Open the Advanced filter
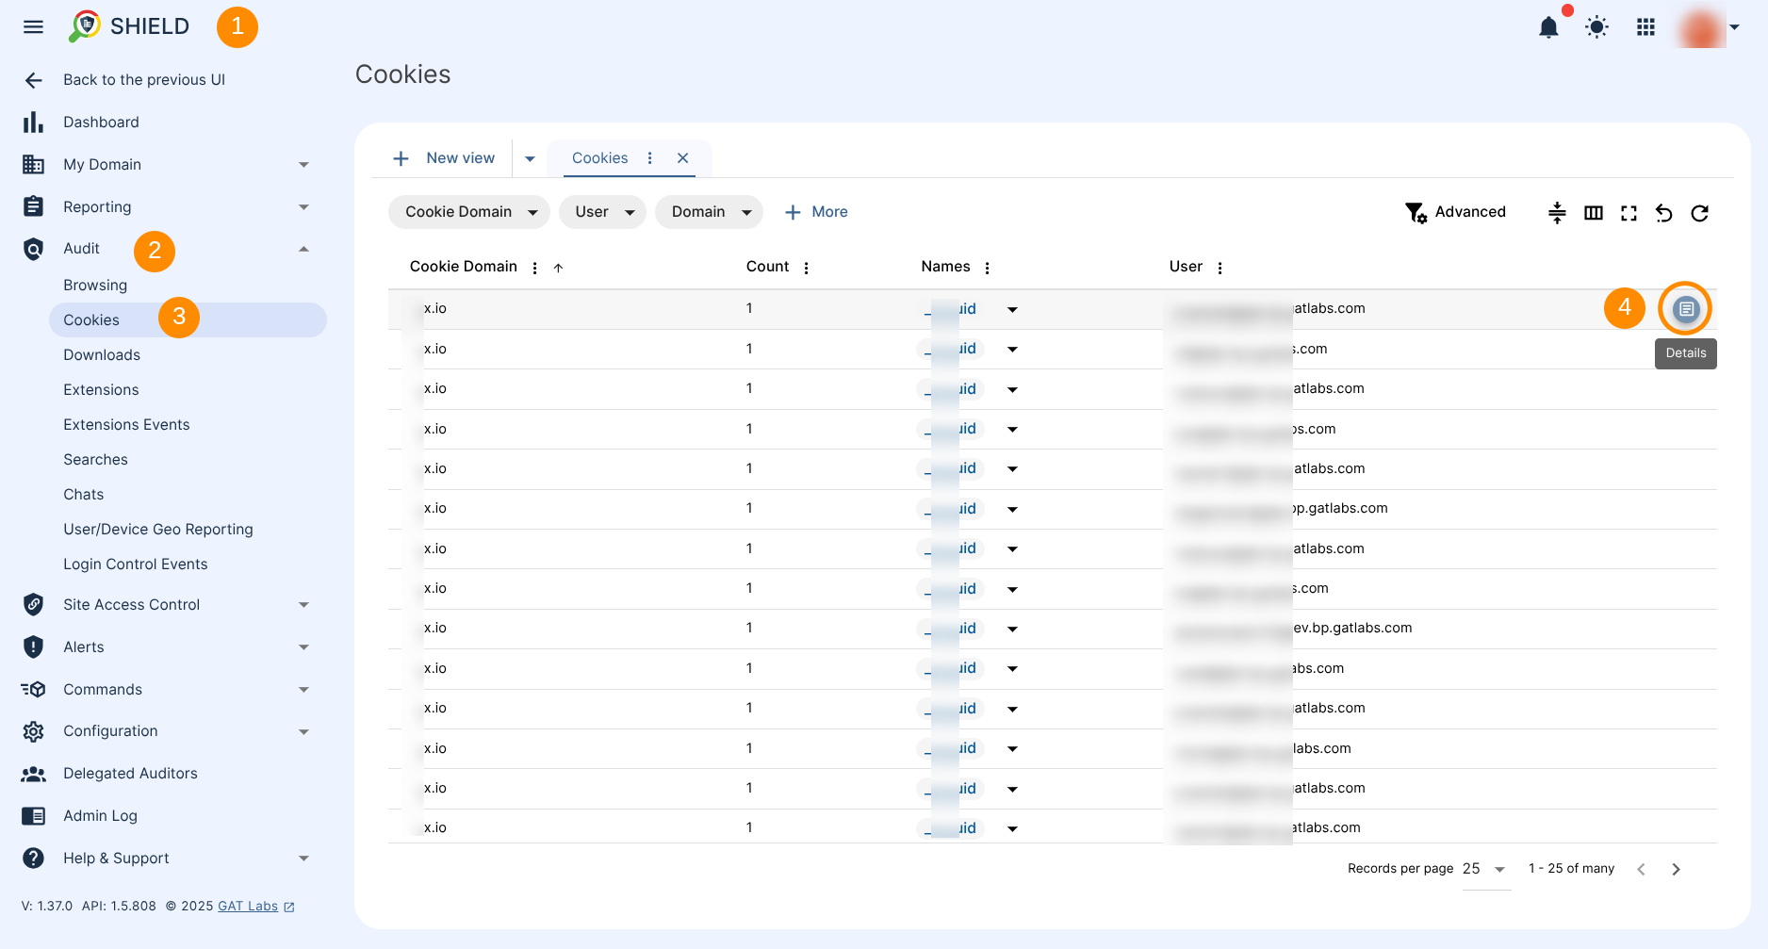The height and width of the screenshot is (949, 1768). coord(1456,212)
